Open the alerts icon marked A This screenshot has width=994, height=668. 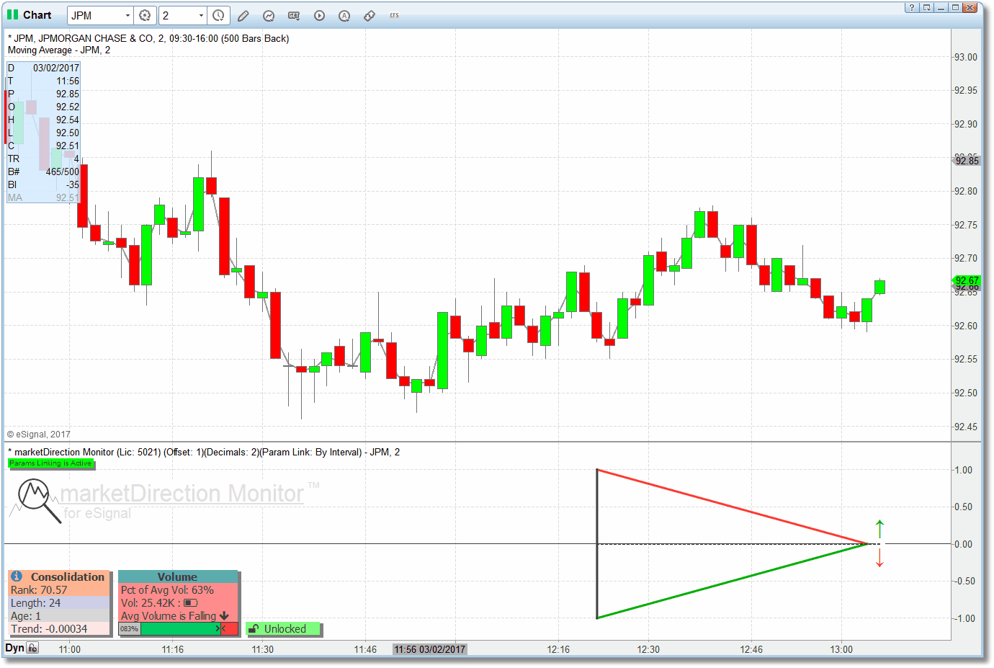(344, 16)
